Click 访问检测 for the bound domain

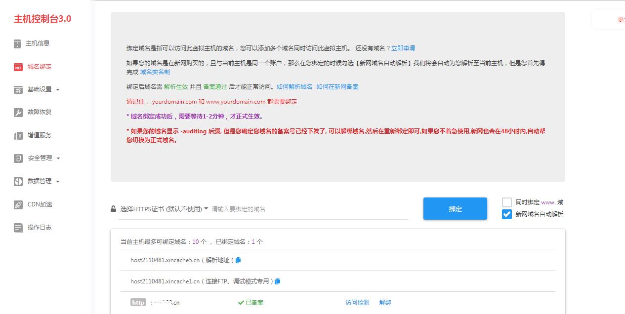coord(357,303)
